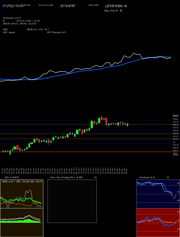Click the 472.37 price axis label
This screenshot has width=180, height=237.
coord(176,122)
